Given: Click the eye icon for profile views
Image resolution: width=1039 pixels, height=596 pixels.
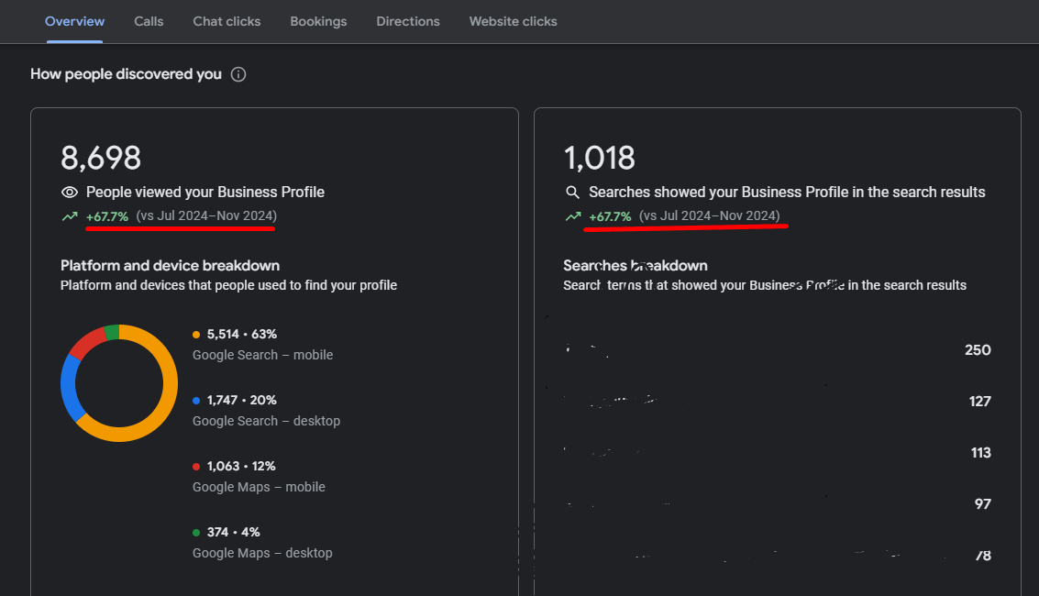Looking at the screenshot, I should click(69, 193).
